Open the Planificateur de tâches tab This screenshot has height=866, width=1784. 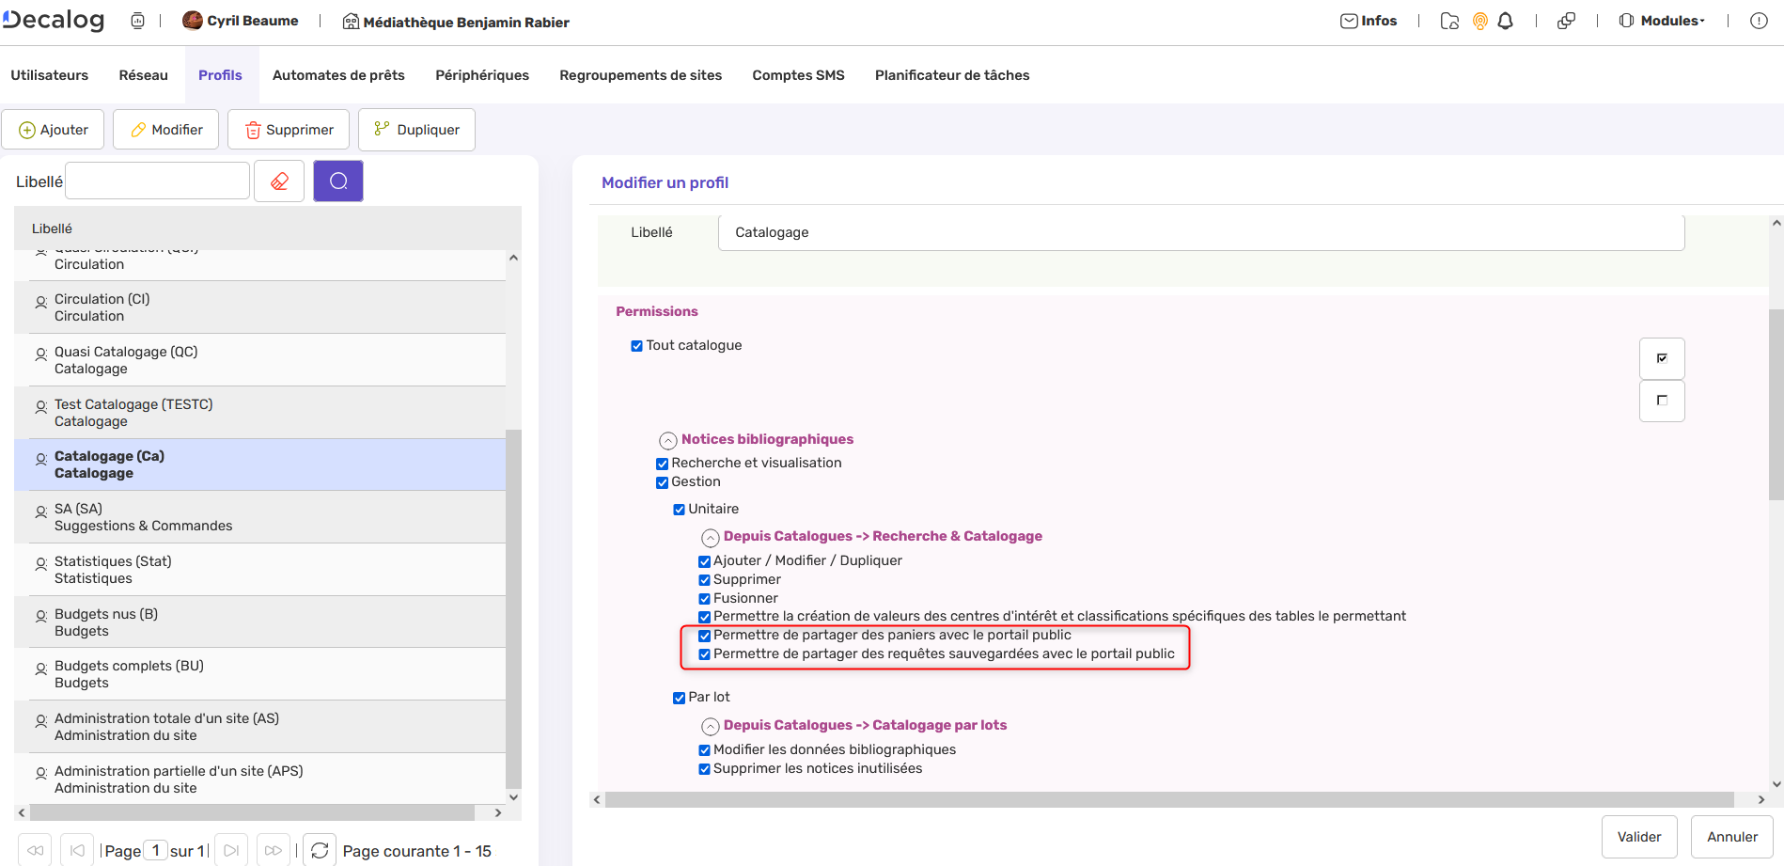(x=951, y=74)
